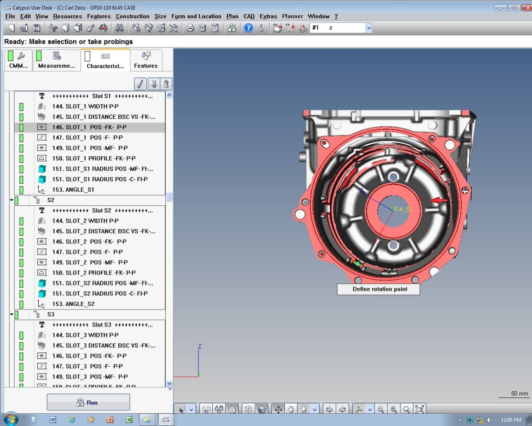Collapse the S2 characteristic group
Viewport: 532px width, 426px height.
(x=11, y=200)
